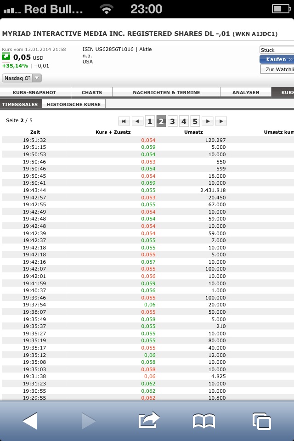Screen dimensions: 294x441
Task: Tap volume 4.825 cell
Action: coord(218,376)
